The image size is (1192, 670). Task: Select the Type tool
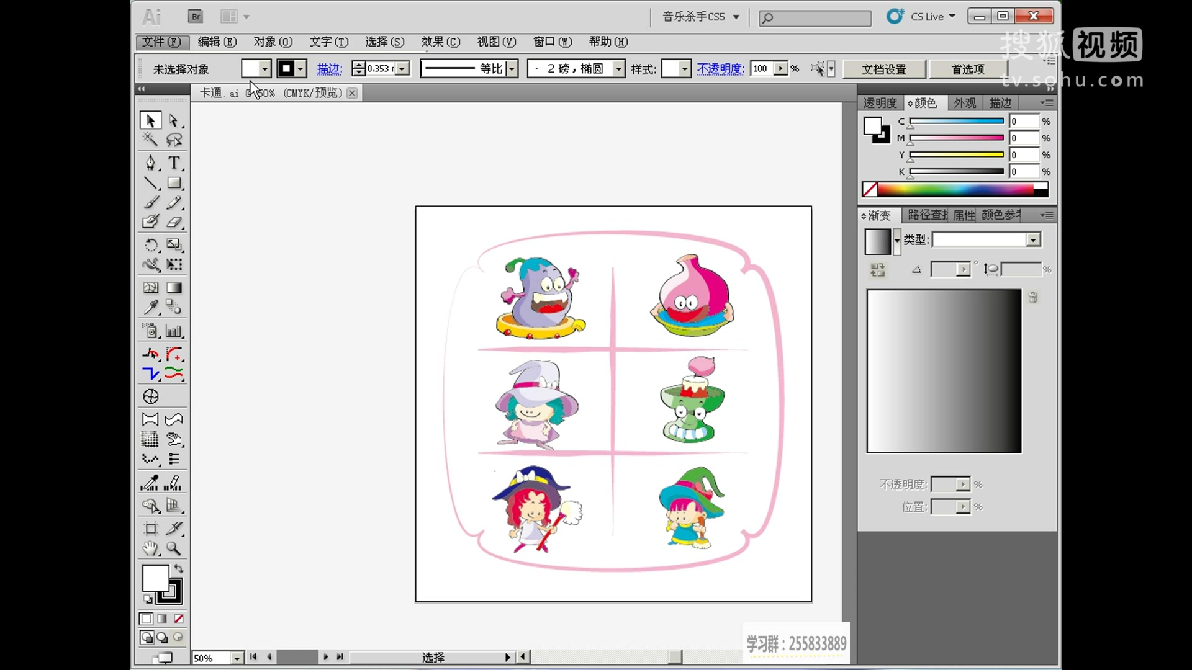(x=174, y=163)
